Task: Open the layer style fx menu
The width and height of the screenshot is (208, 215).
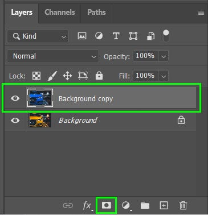Action: click(x=87, y=205)
